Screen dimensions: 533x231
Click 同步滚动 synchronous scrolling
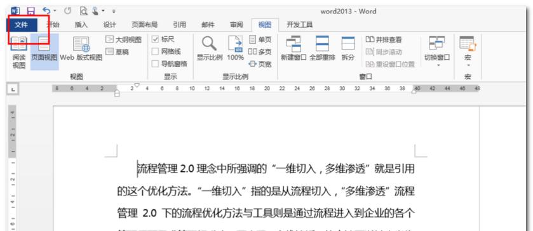pyautogui.click(x=384, y=52)
